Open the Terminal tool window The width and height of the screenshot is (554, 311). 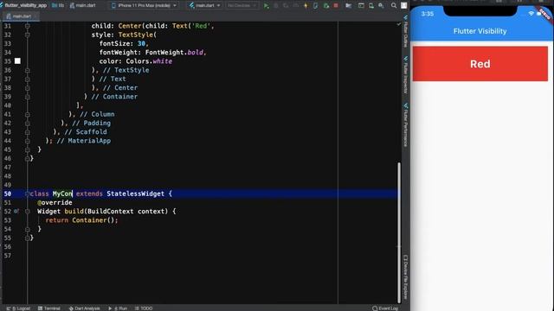(x=49, y=308)
